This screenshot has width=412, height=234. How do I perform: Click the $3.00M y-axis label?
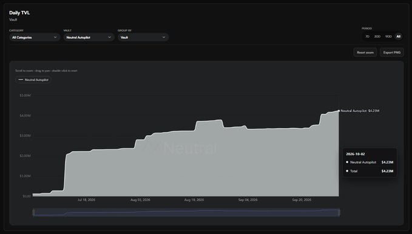coord(25,136)
